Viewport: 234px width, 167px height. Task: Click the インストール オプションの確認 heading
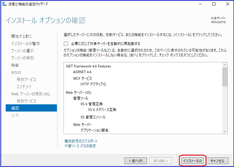tap(46, 20)
